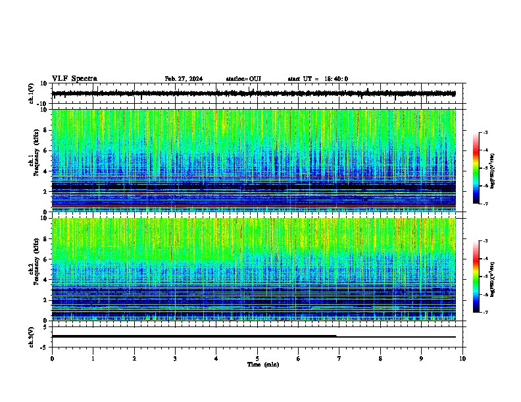Click the "ch.3(V)" axis label
The image size is (521, 402).
tap(32, 337)
